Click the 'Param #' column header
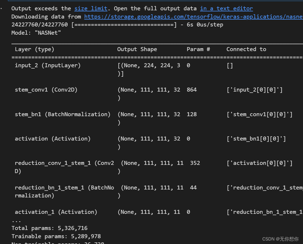Screen dimensions: 303x244 click(x=198, y=49)
